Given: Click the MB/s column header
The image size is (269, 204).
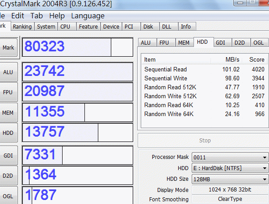Looking at the screenshot, I should [x=226, y=59].
